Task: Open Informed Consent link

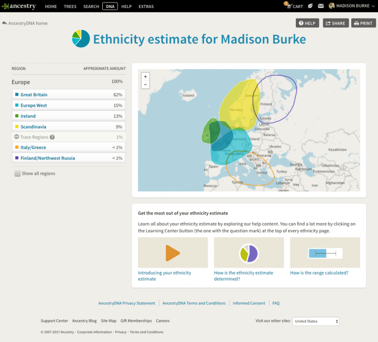Action: click(249, 303)
